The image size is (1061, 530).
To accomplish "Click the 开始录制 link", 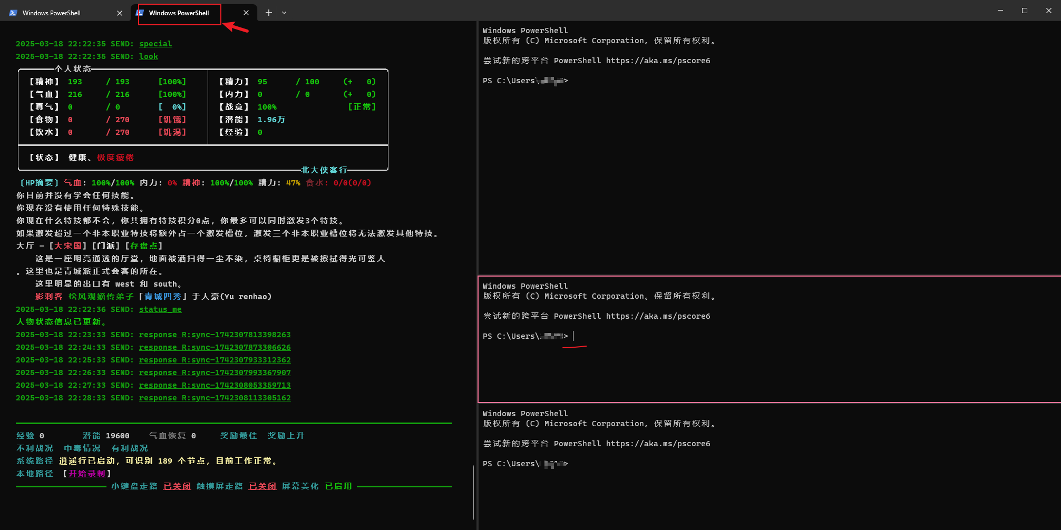I will click(x=87, y=474).
